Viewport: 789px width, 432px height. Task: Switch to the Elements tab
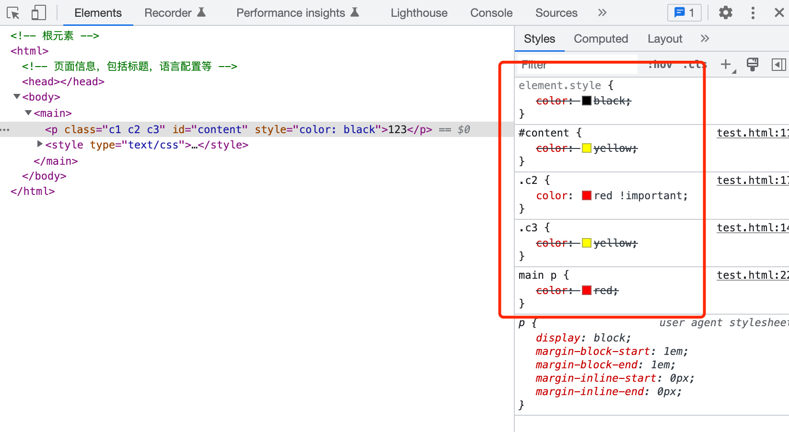click(x=98, y=13)
